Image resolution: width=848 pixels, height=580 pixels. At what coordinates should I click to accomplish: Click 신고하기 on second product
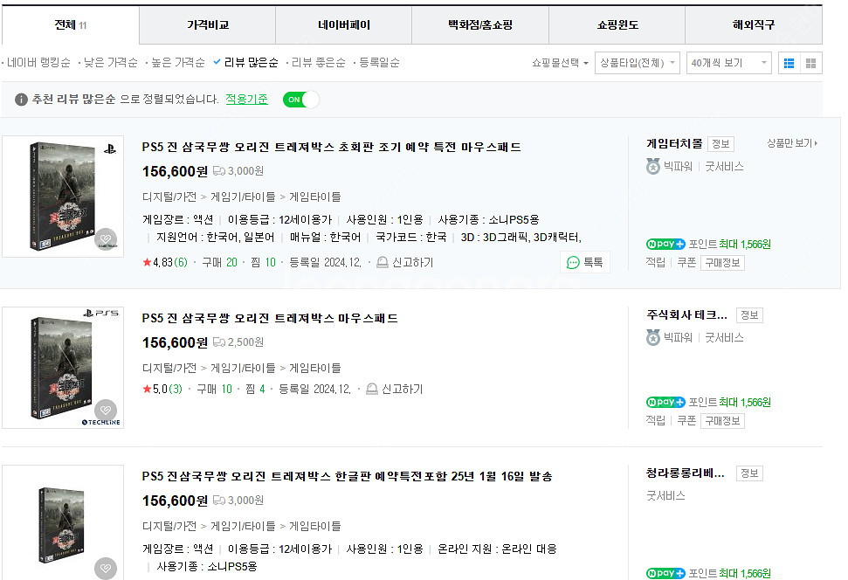coord(403,389)
